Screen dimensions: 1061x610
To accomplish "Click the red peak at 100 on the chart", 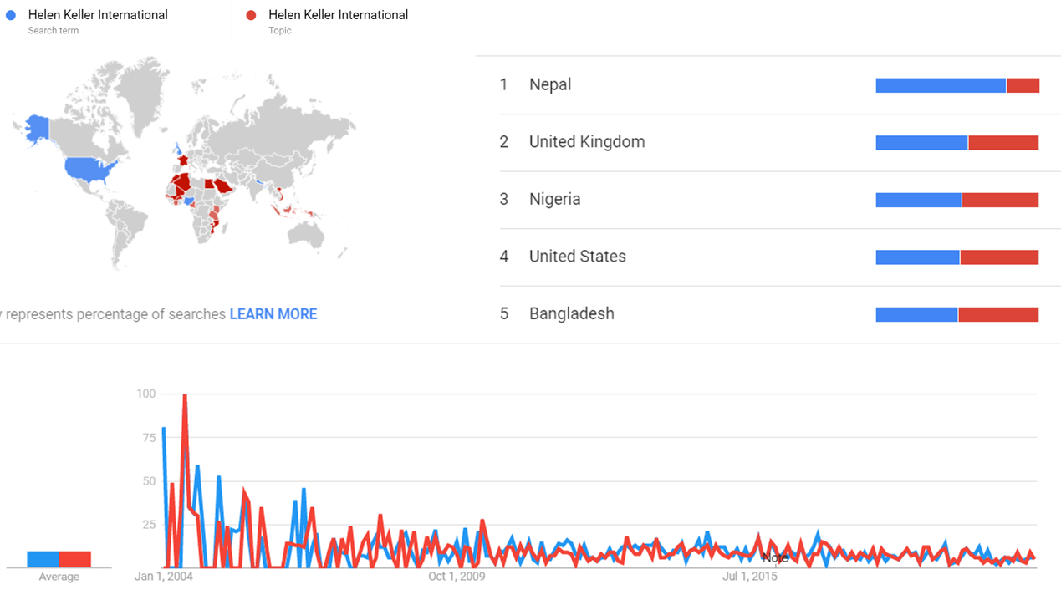I will click(x=184, y=396).
